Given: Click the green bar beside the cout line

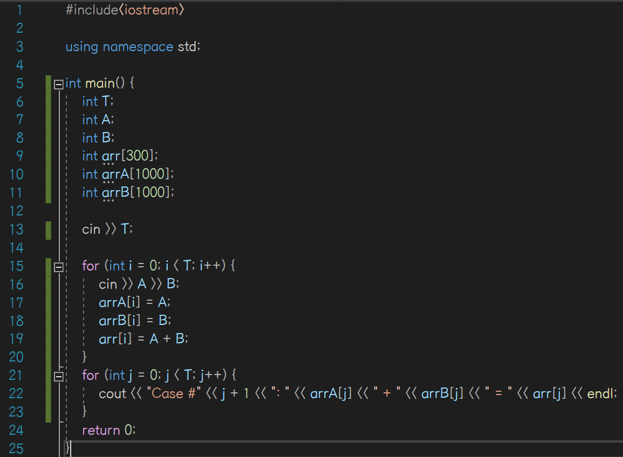Looking at the screenshot, I should 48,393.
